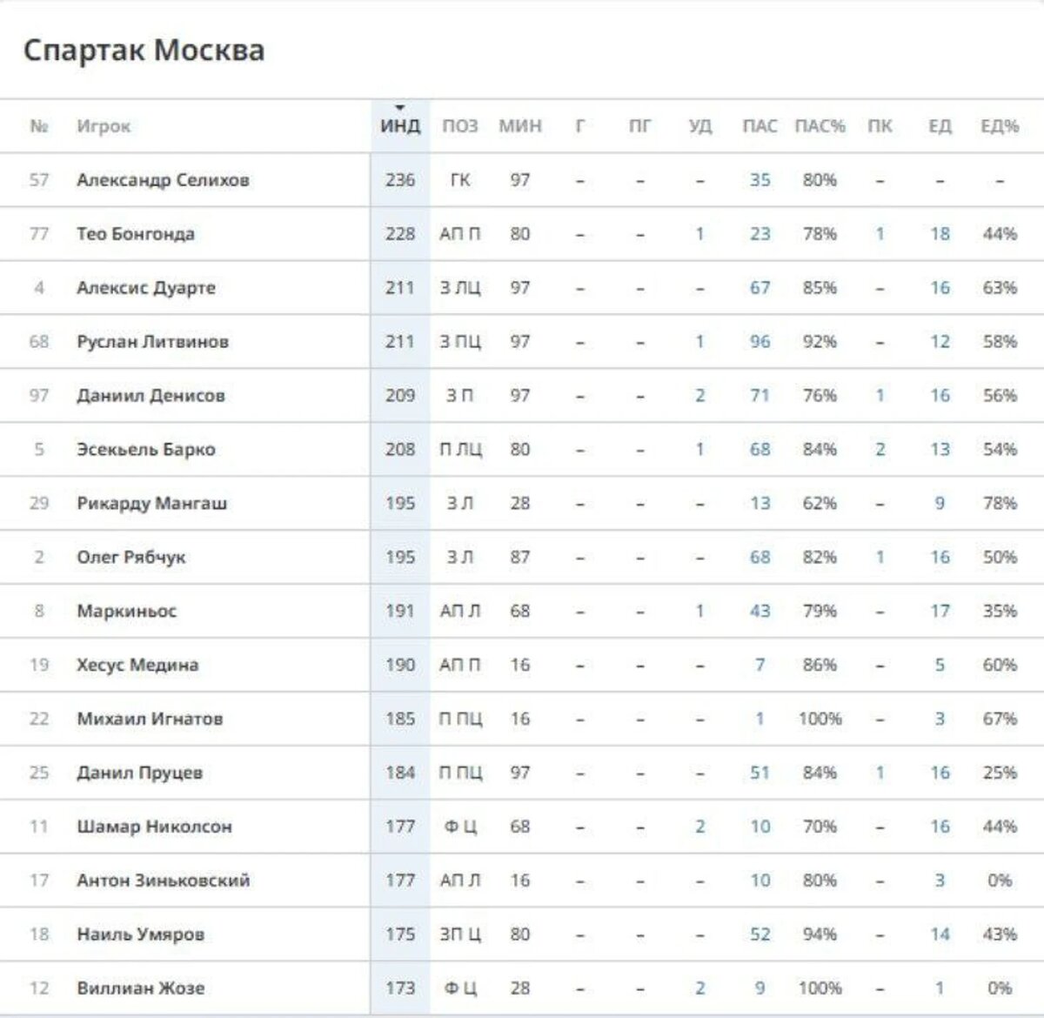Click the Игрок column header

(104, 126)
